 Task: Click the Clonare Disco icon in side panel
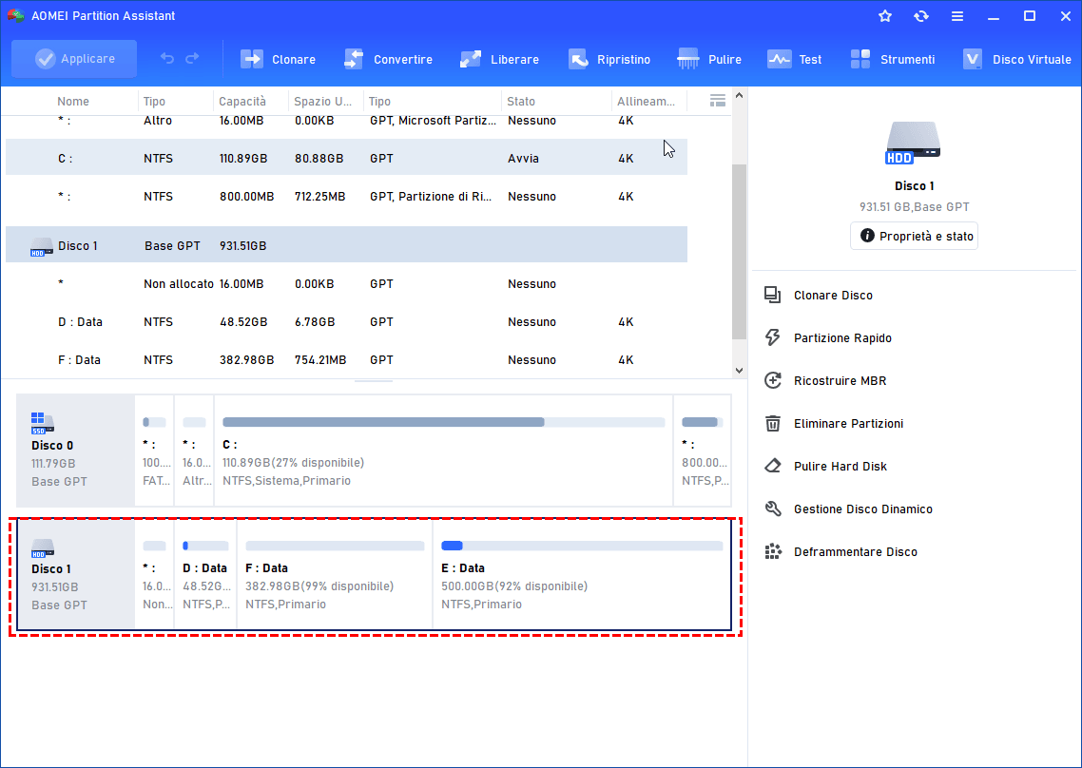(x=773, y=296)
